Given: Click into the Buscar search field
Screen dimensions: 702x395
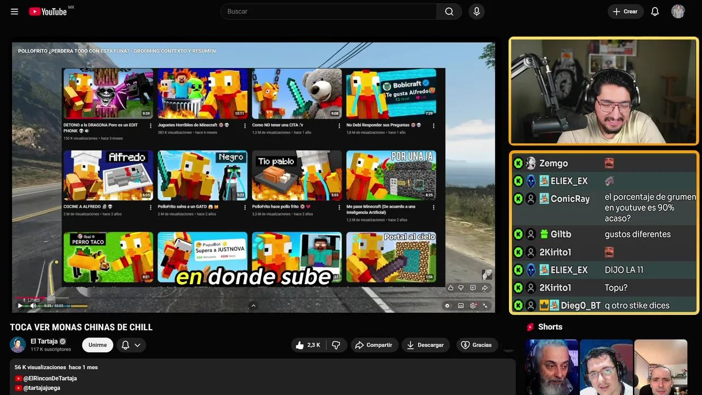Looking at the screenshot, I should (329, 12).
